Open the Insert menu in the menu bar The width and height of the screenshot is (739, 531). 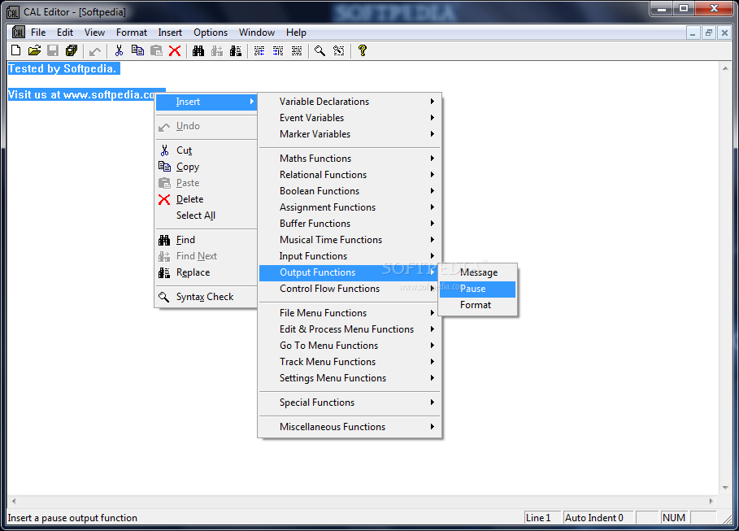170,32
